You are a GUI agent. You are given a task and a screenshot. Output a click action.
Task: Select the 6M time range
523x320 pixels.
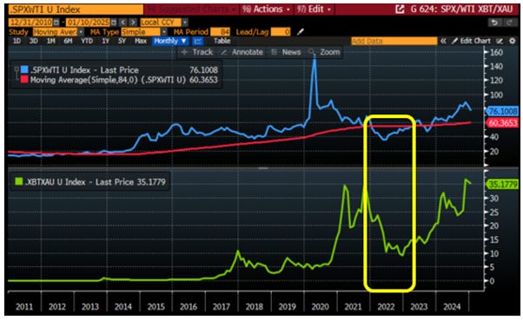click(x=68, y=41)
